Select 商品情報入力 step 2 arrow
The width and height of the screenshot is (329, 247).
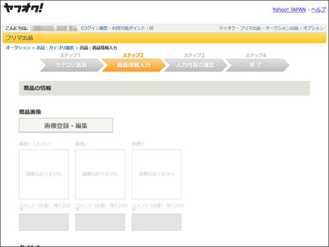(x=134, y=65)
